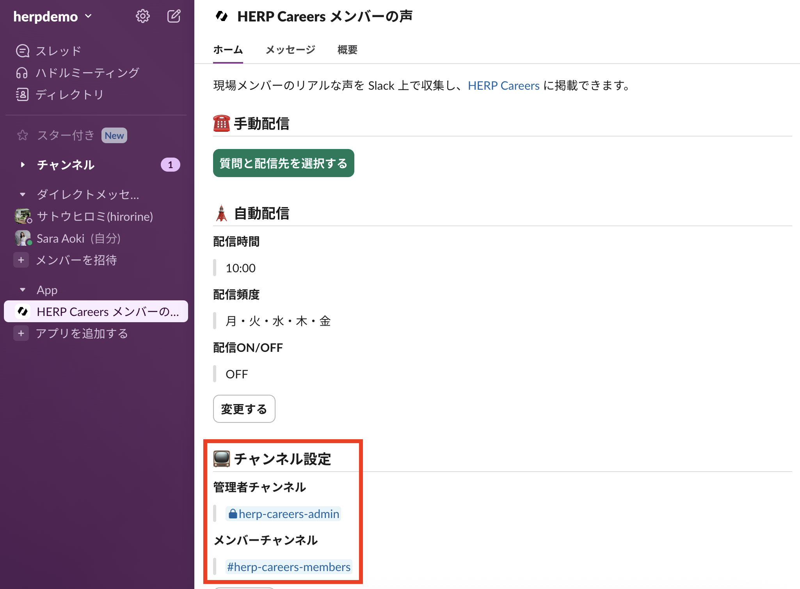Open workspace settings gear icon

(x=142, y=16)
